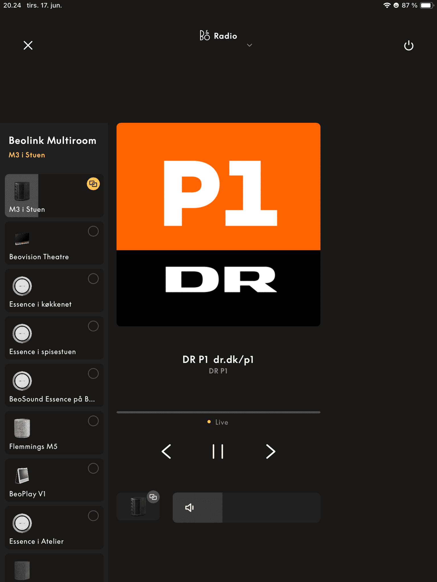This screenshot has width=437, height=582.
Task: Tap the DR P1 station artwork
Action: [x=218, y=225]
